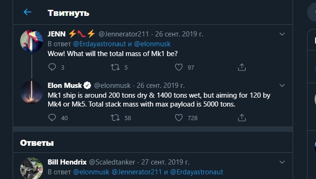
Task: Share Elon Musk's tweet
Action: [242, 118]
